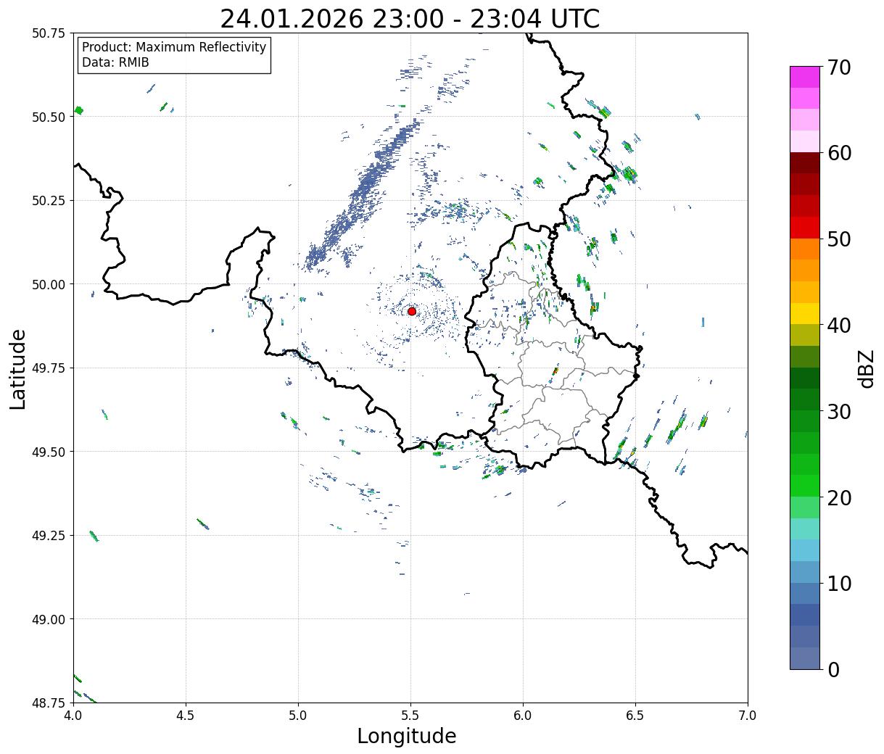Click the 'Latitude' axis label
This screenshot has width=884, height=754.
[18, 368]
